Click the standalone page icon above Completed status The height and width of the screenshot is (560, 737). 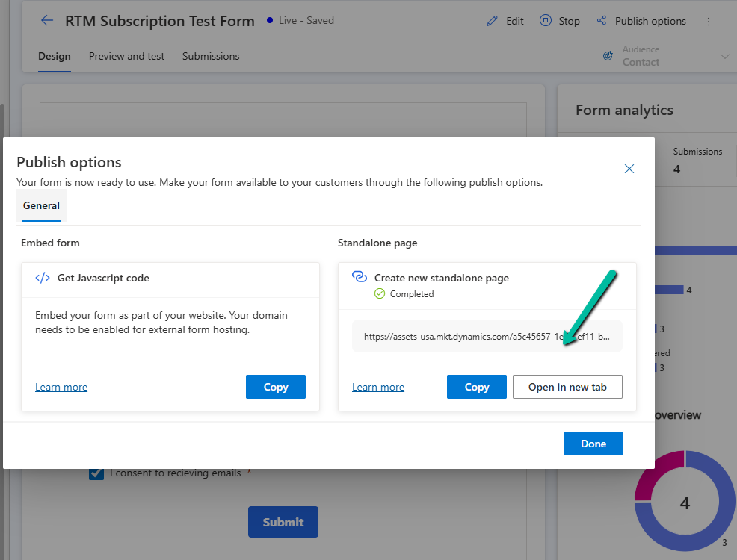point(360,277)
